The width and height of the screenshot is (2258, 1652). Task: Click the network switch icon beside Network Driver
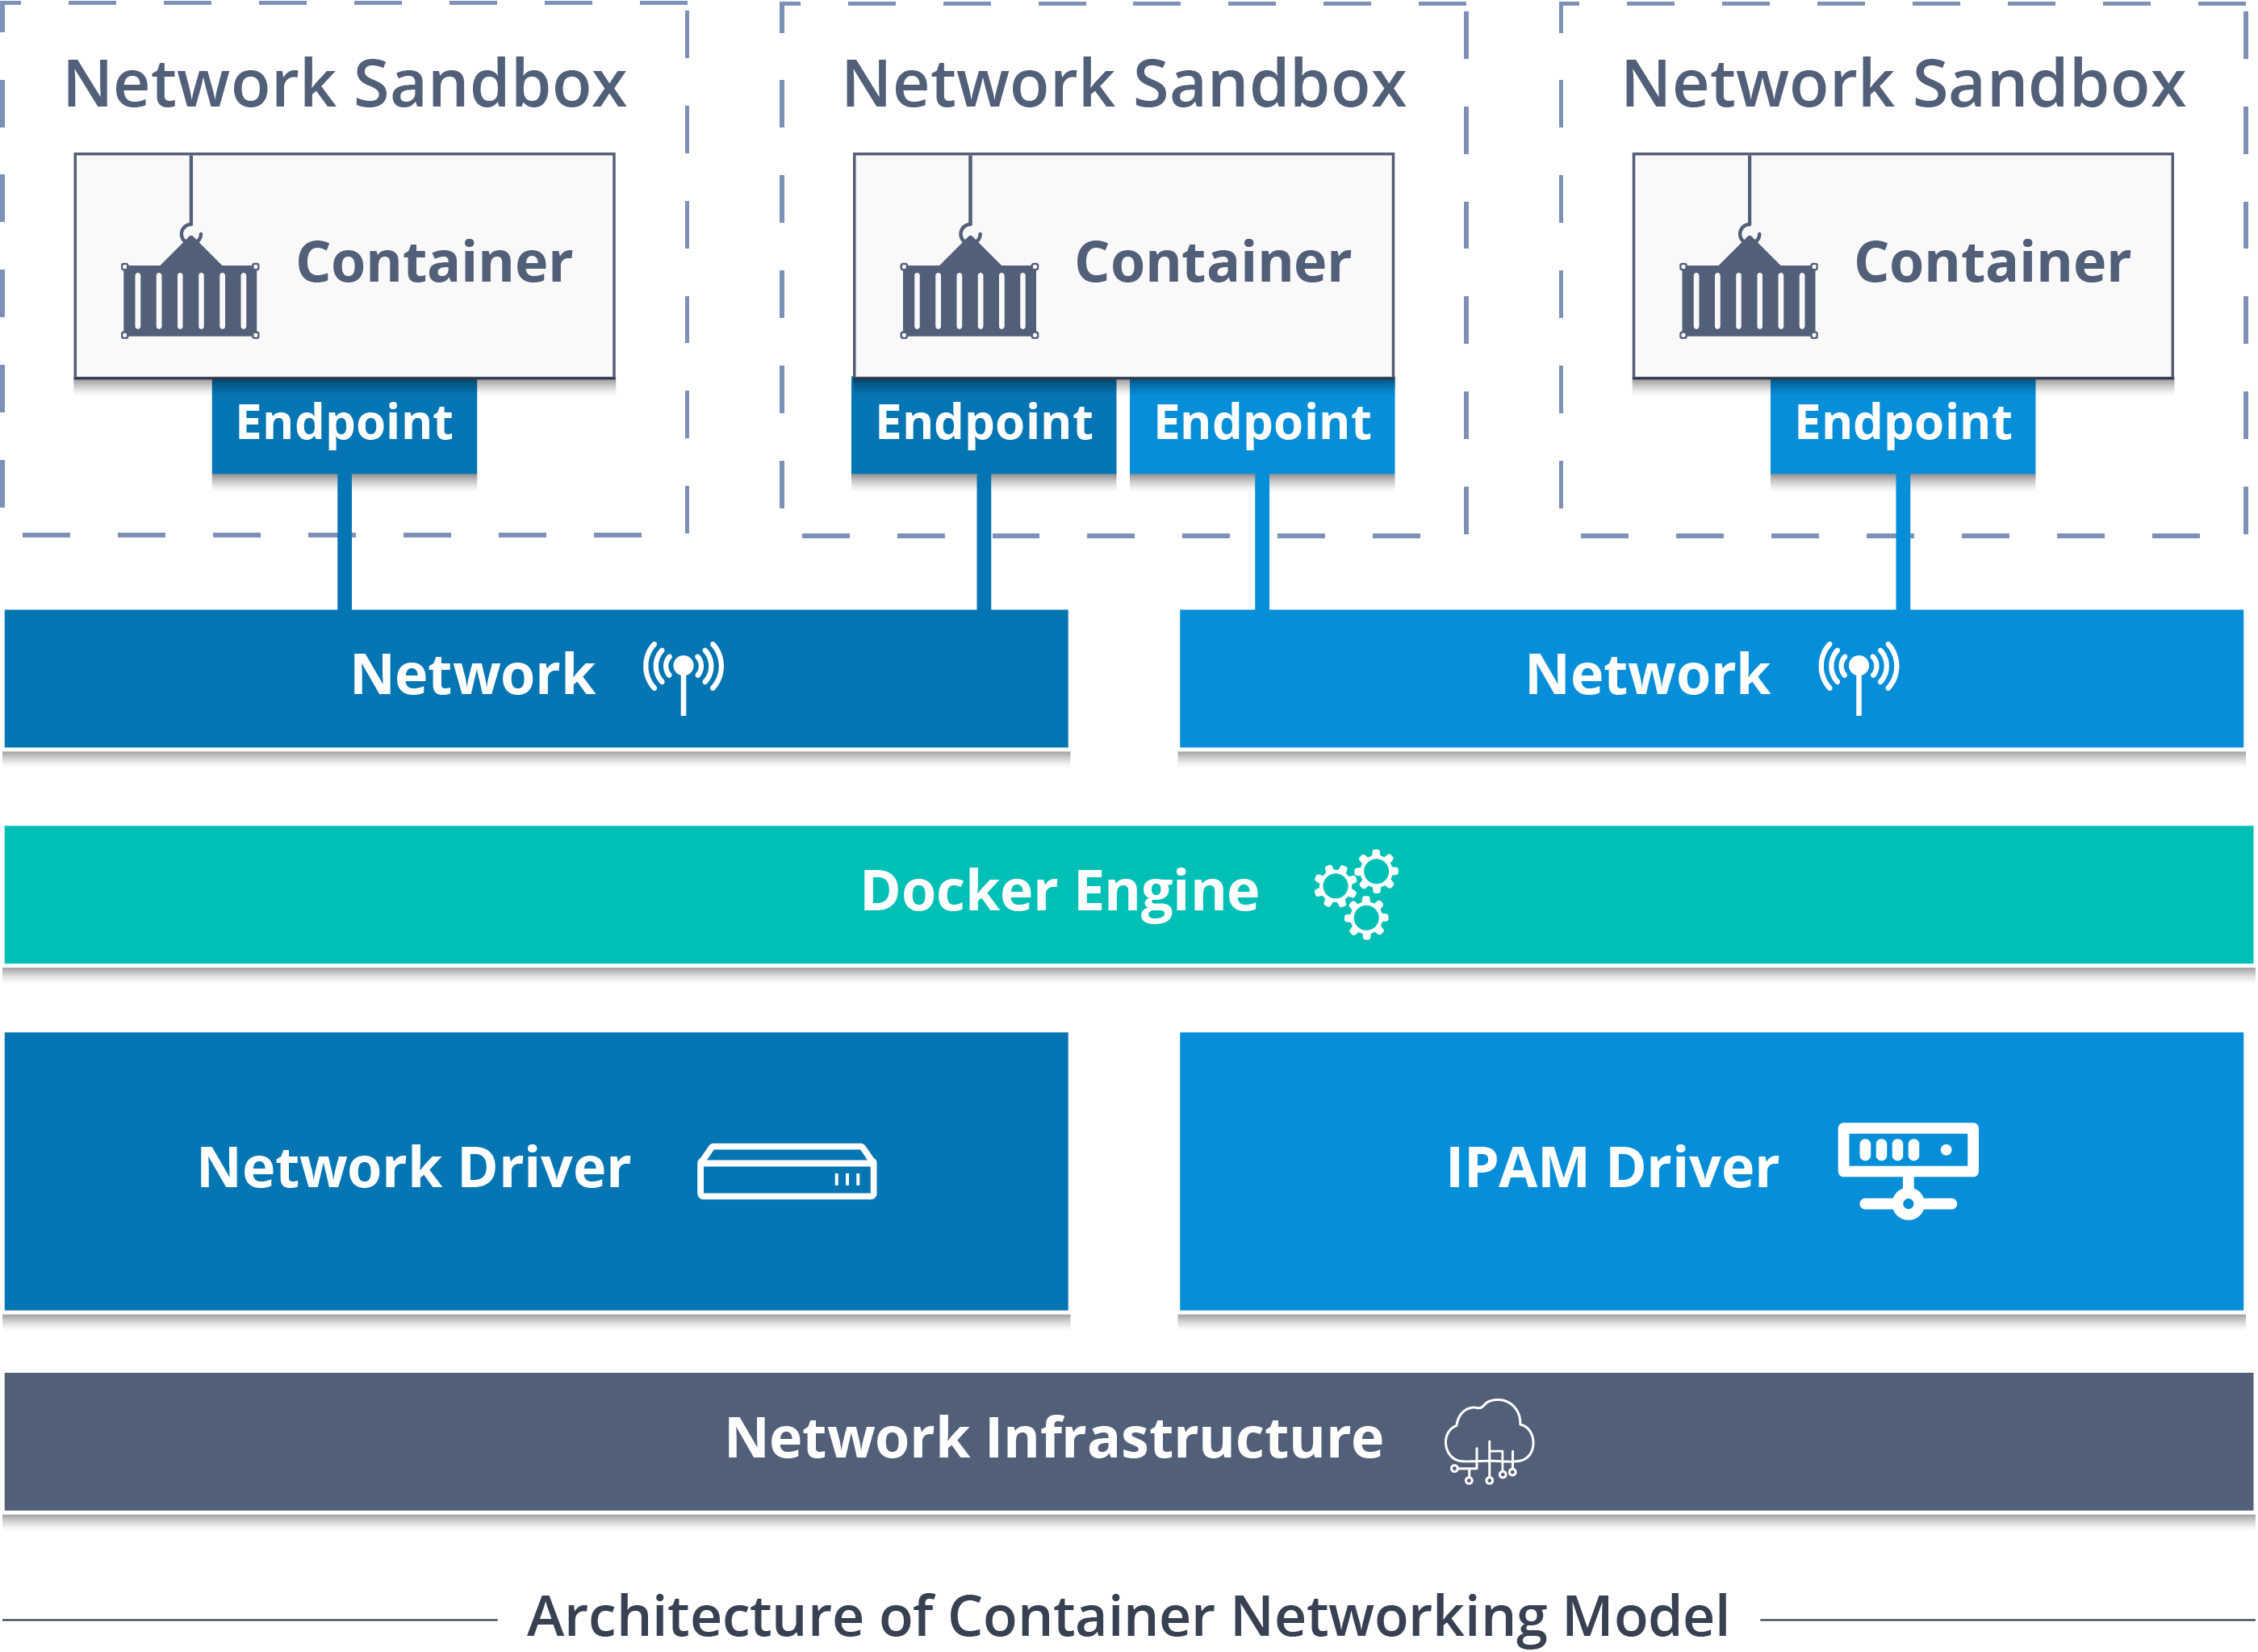pyautogui.click(x=787, y=1171)
